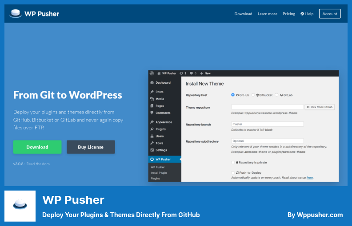Open the Learn more nav link
352x226 pixels.
tap(268, 14)
